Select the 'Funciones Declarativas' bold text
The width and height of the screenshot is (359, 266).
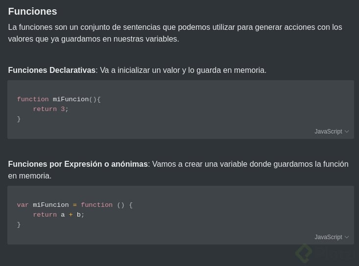click(x=52, y=70)
